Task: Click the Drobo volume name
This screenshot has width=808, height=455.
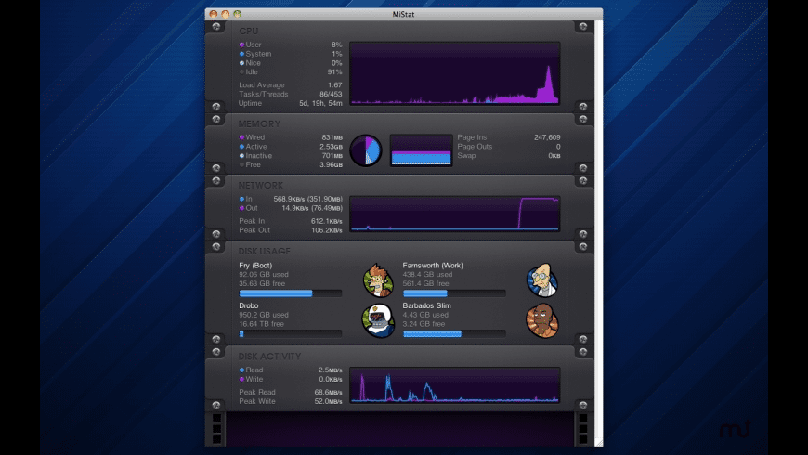Action: click(x=248, y=305)
